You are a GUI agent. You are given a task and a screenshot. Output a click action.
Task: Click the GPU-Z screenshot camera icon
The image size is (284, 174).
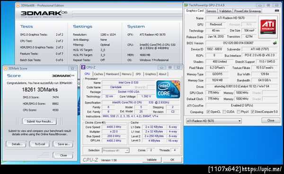point(277,11)
